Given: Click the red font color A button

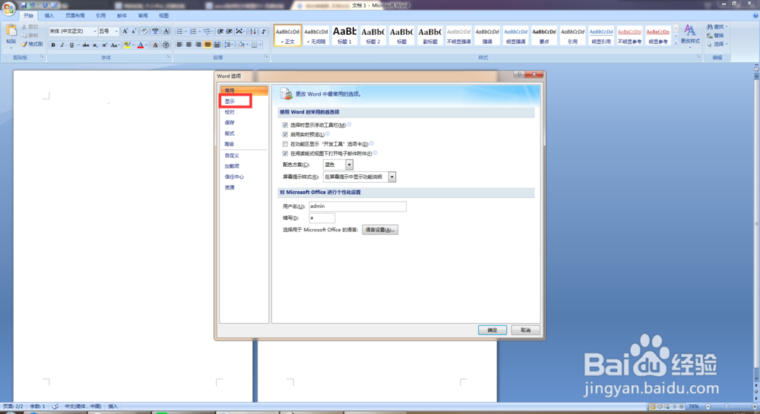Looking at the screenshot, I should [141, 45].
